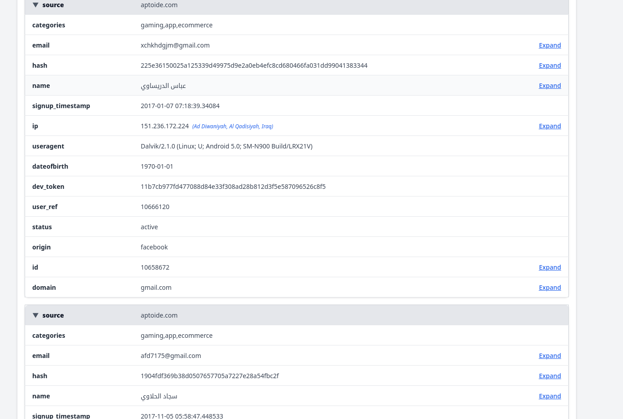Expand the hash row starting with 1904fdf3

point(549,376)
